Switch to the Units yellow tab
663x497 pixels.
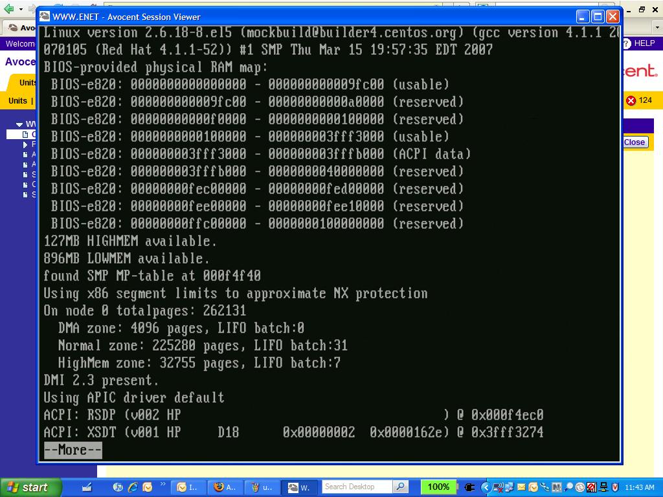click(27, 82)
